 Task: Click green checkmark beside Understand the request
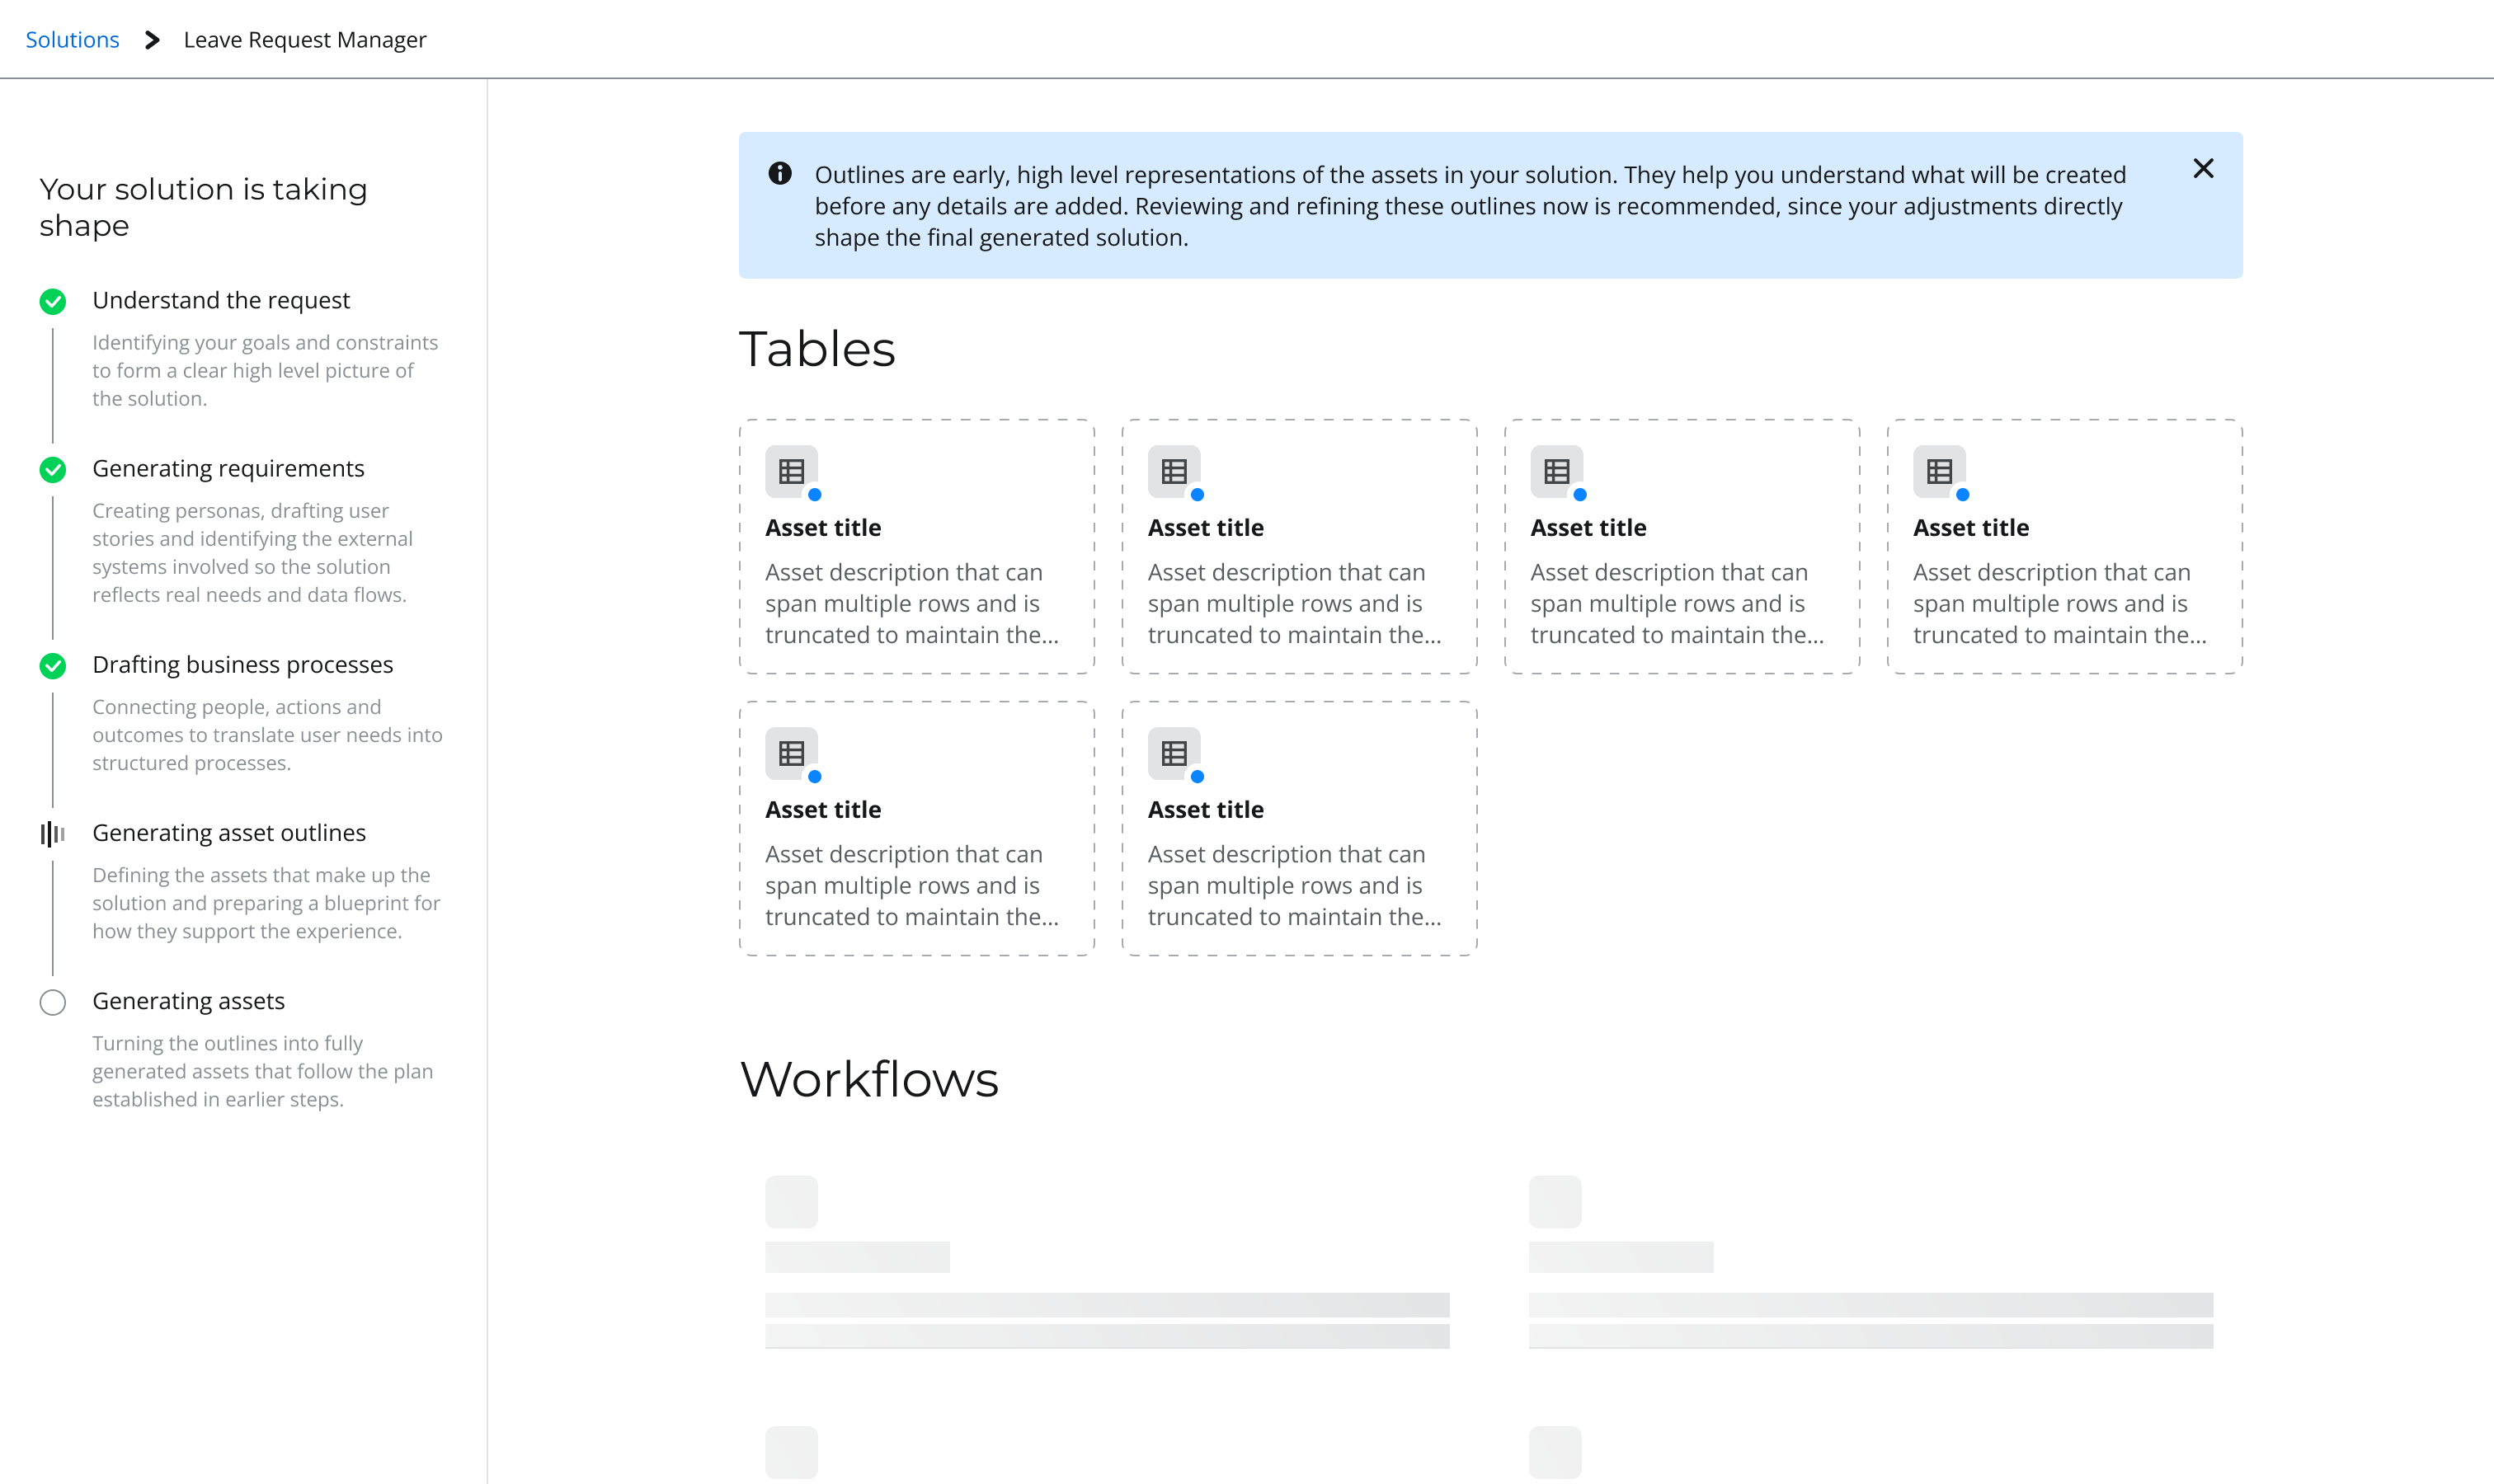[53, 301]
